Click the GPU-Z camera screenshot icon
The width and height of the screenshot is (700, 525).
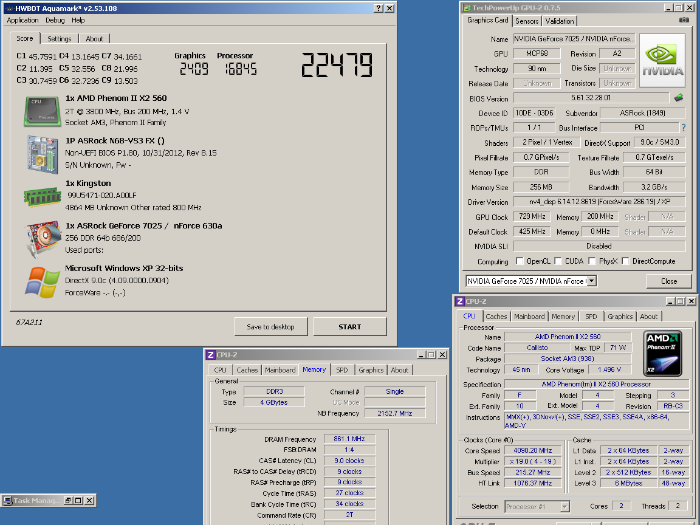tap(684, 19)
